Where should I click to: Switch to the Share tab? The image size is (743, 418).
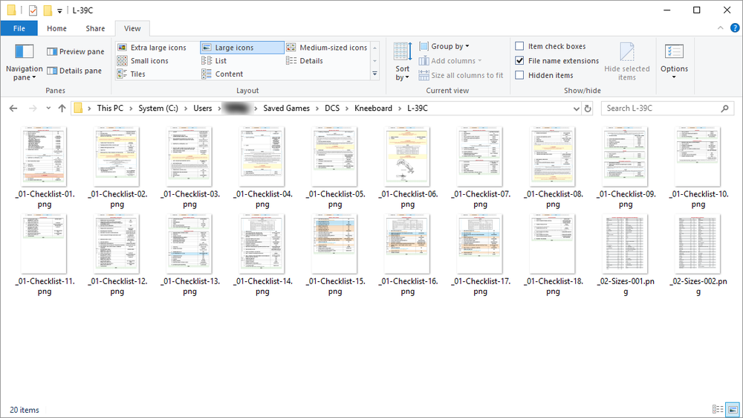click(95, 28)
